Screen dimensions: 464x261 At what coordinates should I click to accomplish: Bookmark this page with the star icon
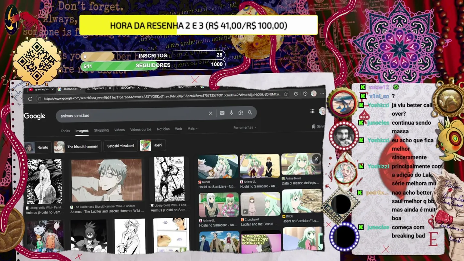pos(286,94)
